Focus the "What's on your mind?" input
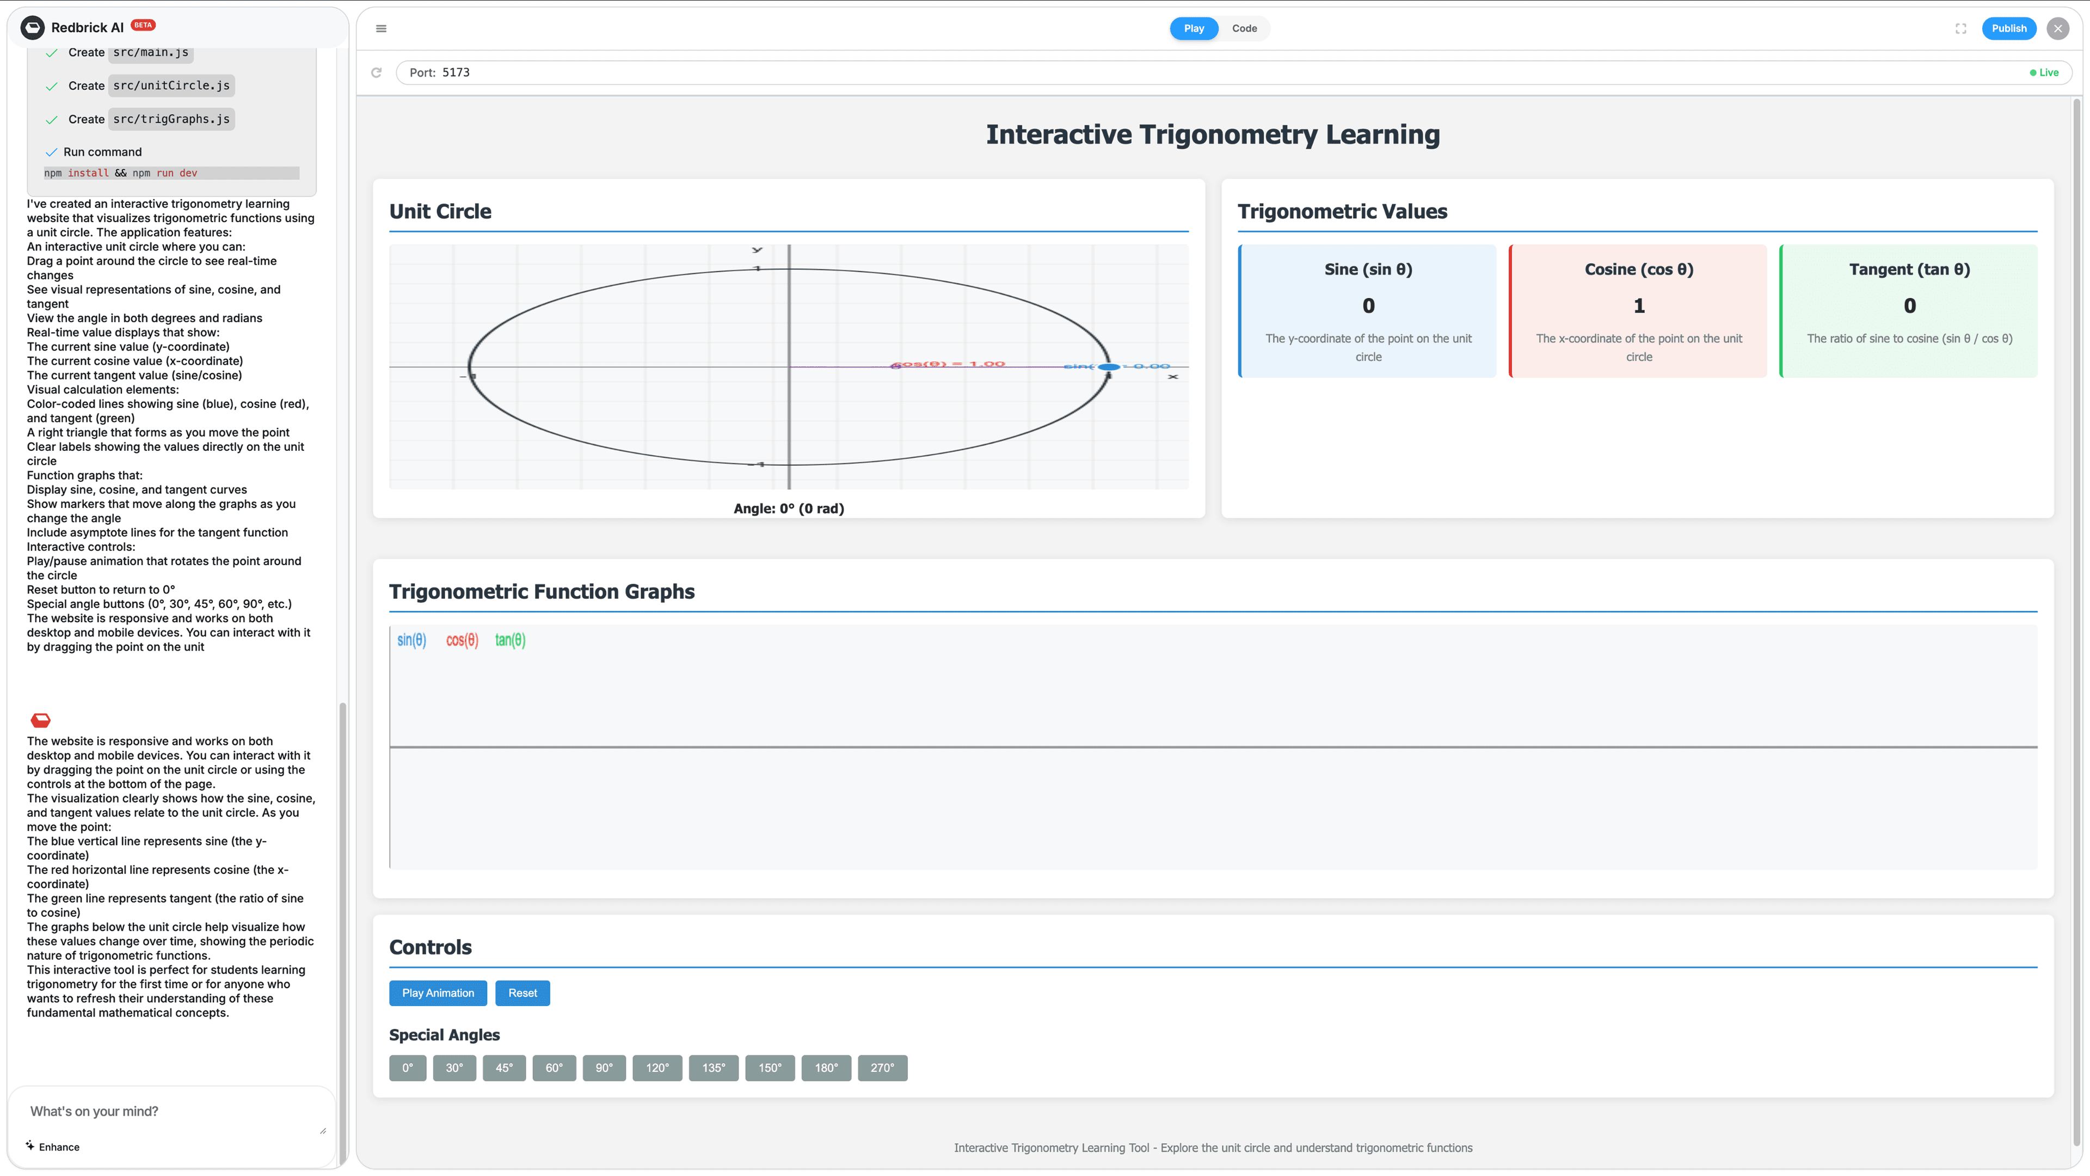The height and width of the screenshot is (1176, 2090). pyautogui.click(x=170, y=1111)
